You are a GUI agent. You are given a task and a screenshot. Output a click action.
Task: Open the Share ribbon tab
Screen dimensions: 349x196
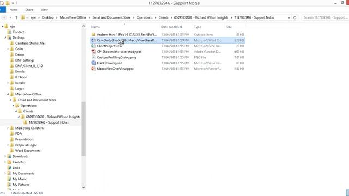pyautogui.click(x=29, y=10)
